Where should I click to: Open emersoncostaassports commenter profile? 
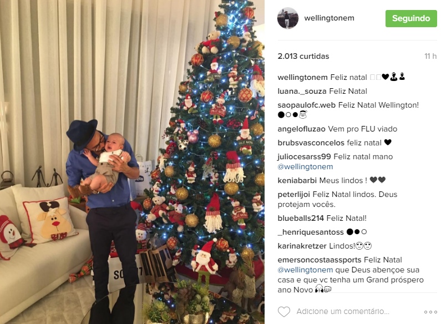tap(319, 260)
